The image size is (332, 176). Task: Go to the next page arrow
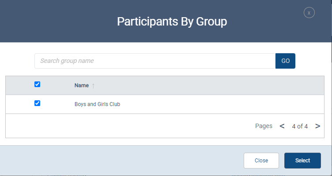coord(317,126)
